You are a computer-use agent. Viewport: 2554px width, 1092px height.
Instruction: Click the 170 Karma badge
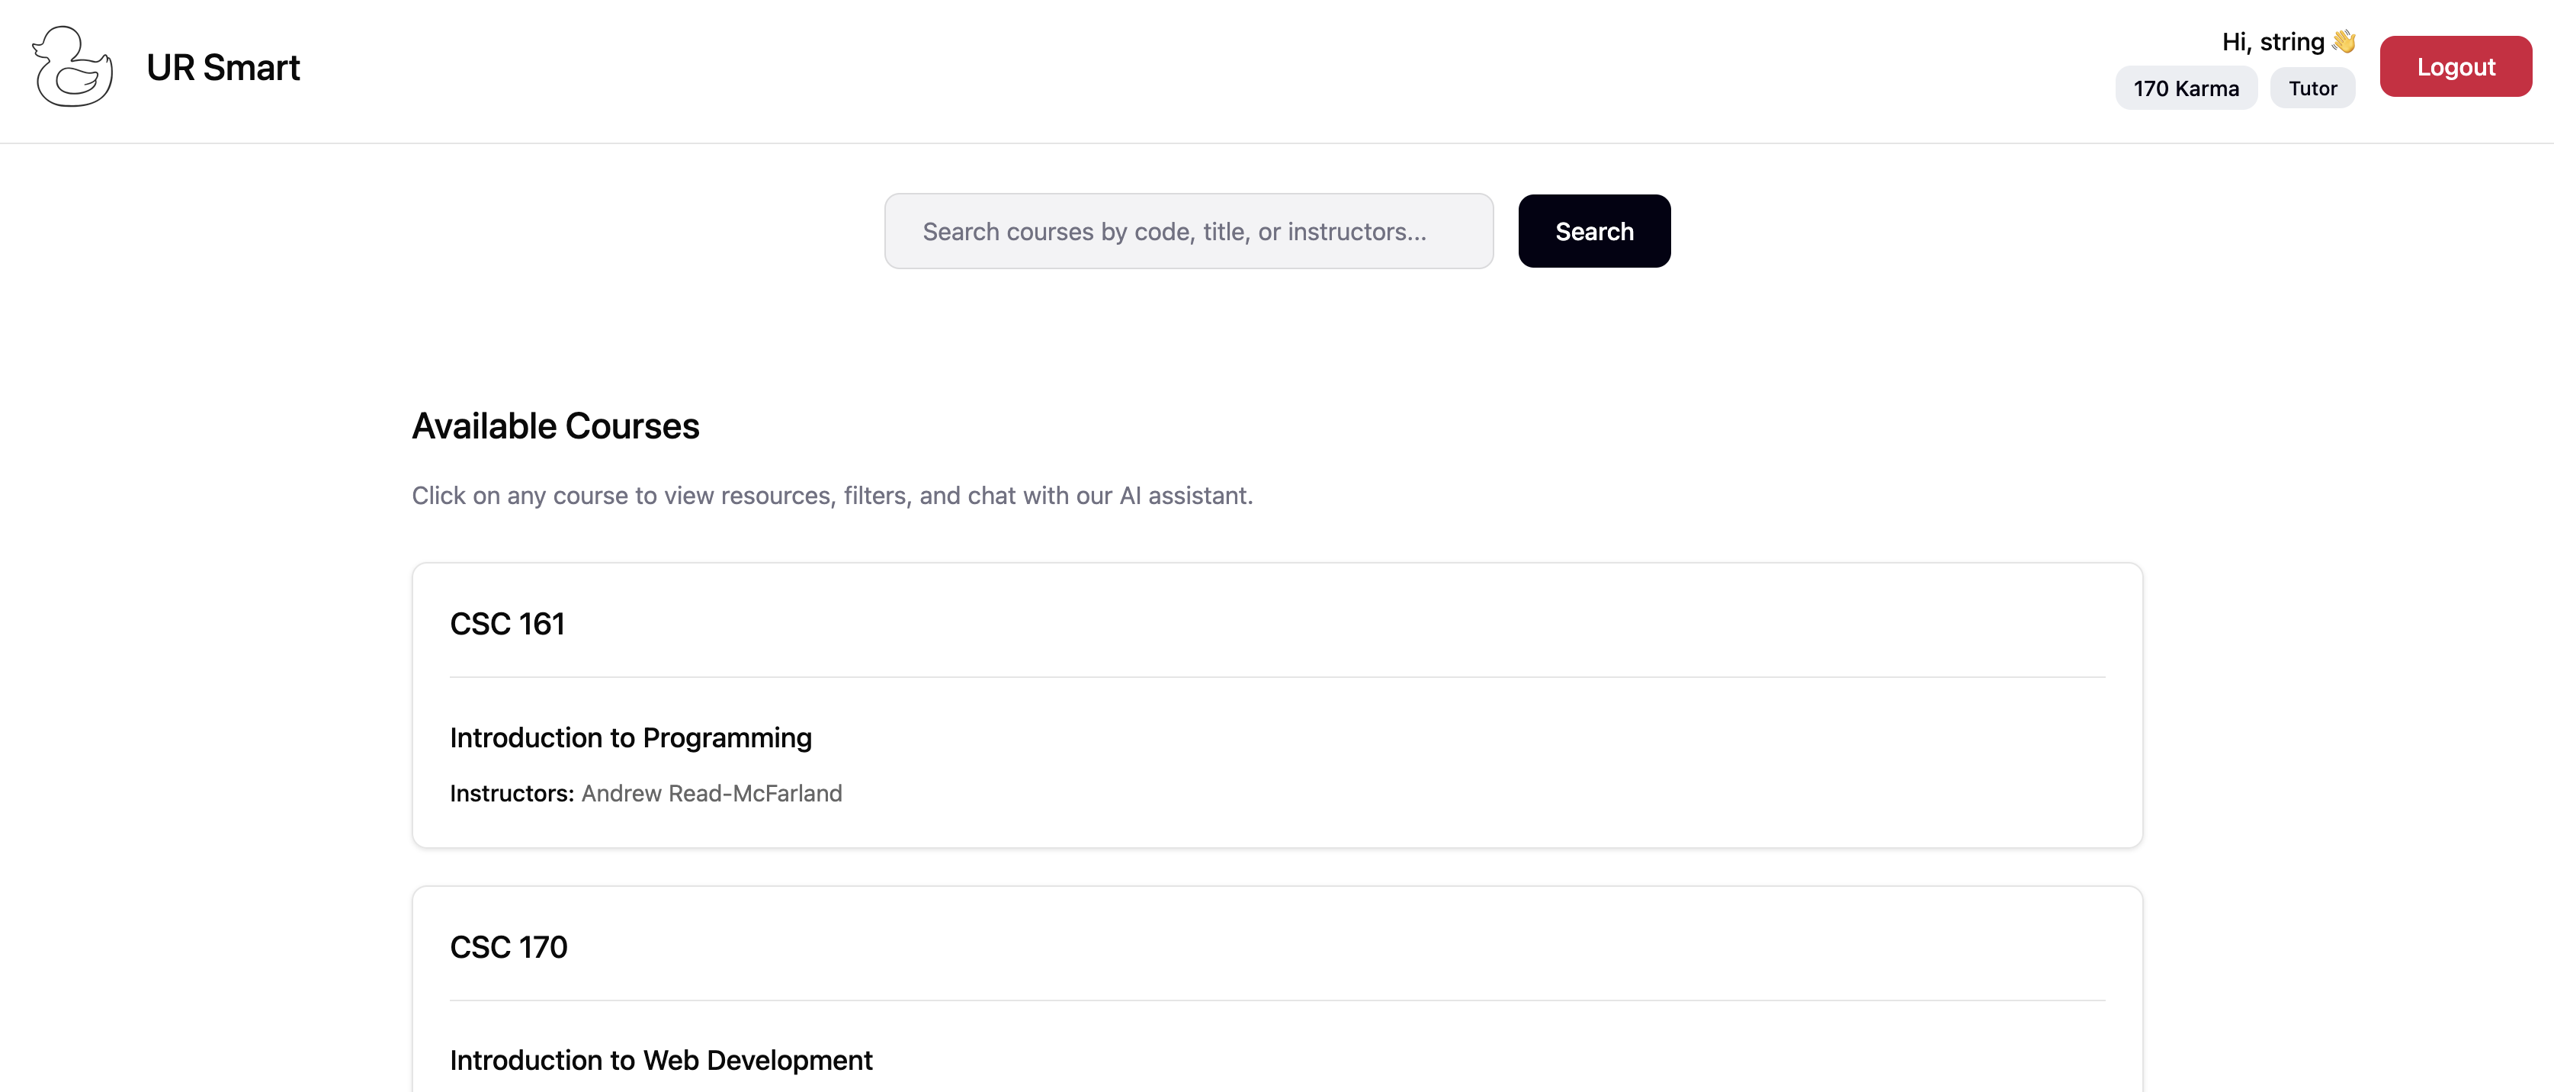coord(2185,88)
